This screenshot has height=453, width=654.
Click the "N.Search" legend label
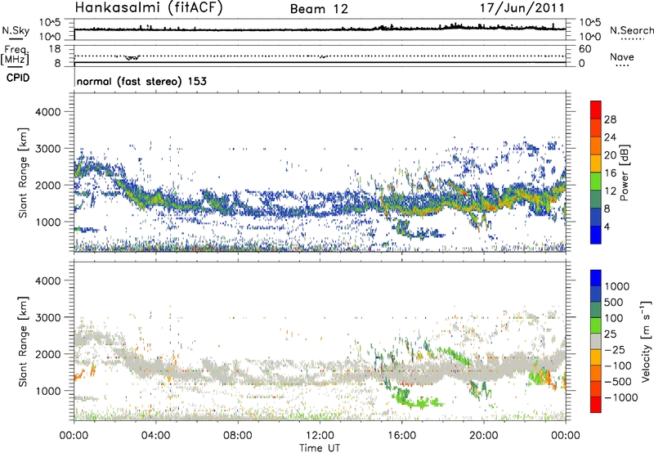[x=631, y=30]
